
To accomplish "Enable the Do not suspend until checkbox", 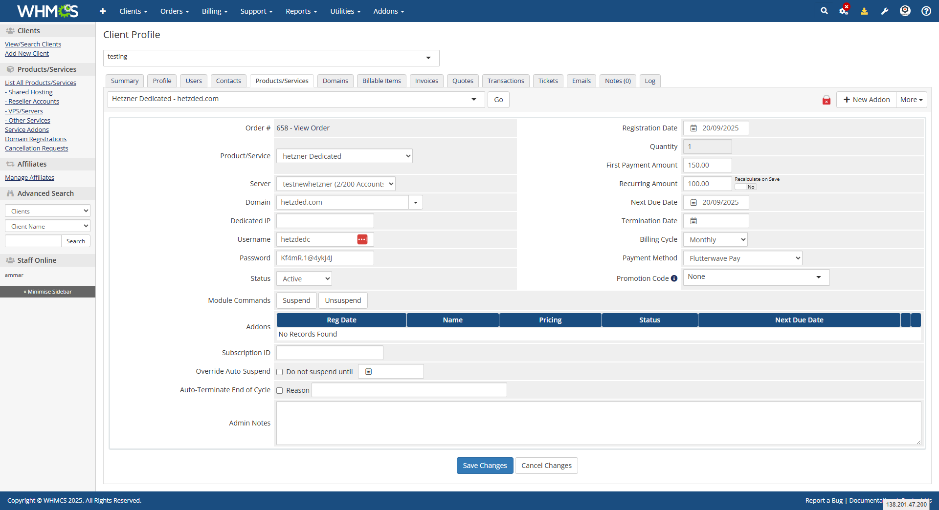I will (x=280, y=372).
